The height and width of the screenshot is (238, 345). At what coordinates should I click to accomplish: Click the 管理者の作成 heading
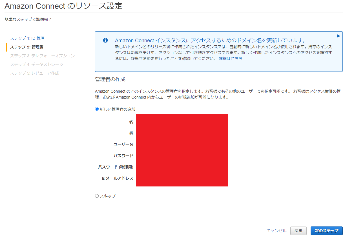pyautogui.click(x=110, y=79)
